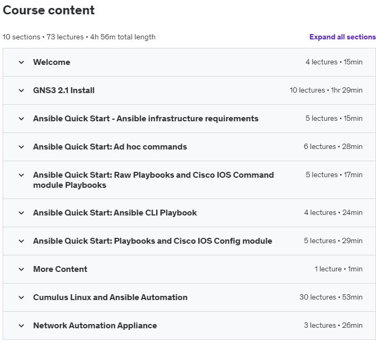Expand the Ansible CLI Playbook chevron
Viewport: 376px width, 340px height.
click(x=21, y=213)
